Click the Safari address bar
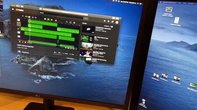 (65, 12)
